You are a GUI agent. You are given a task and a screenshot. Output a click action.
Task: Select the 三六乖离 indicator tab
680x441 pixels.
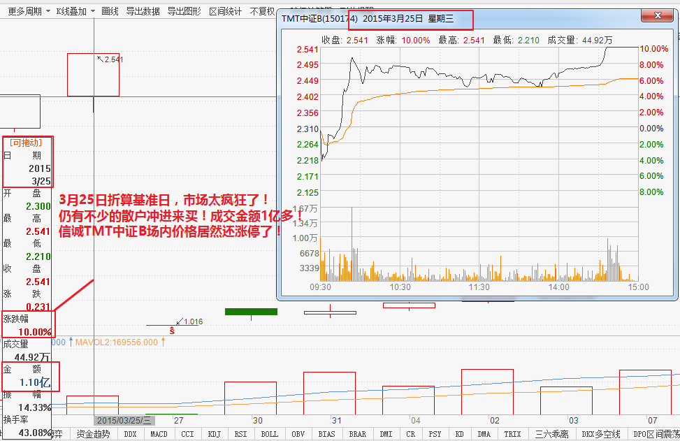click(x=551, y=434)
